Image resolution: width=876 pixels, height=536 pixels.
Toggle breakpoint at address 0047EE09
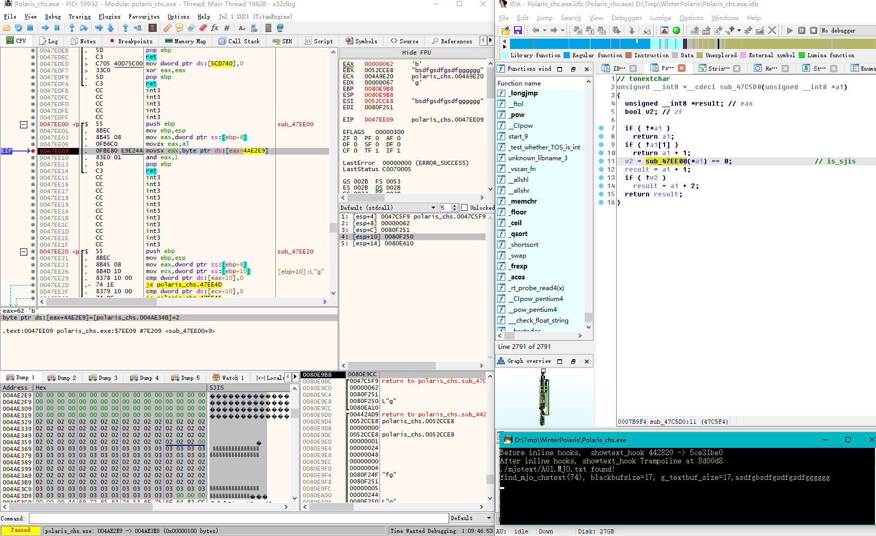click(x=33, y=151)
